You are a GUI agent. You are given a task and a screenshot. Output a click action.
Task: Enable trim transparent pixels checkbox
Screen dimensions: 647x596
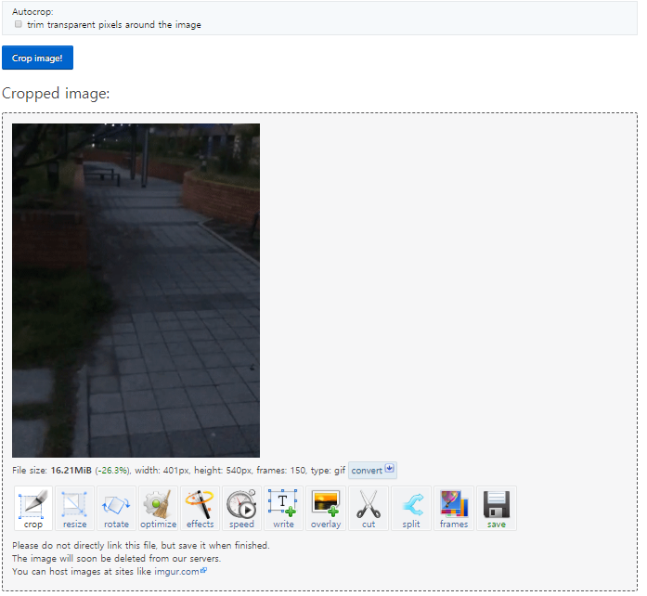coord(19,24)
